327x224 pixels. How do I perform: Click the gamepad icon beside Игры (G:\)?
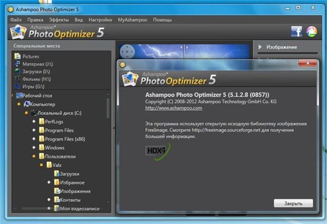click(17, 86)
